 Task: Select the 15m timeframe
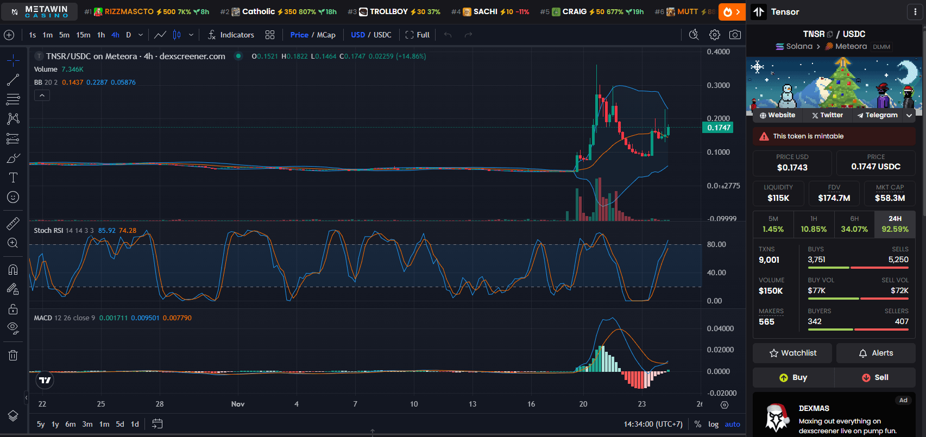pyautogui.click(x=83, y=35)
